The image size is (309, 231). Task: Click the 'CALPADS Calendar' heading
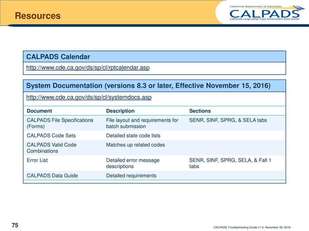tap(58, 57)
